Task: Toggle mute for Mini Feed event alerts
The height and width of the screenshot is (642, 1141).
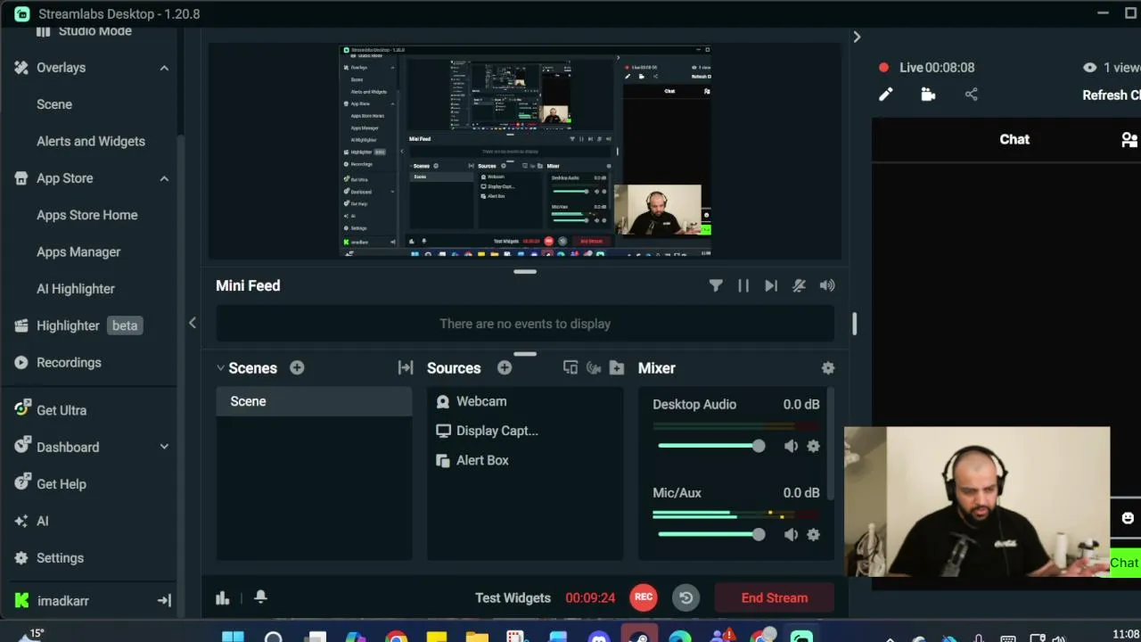Action: 799,285
